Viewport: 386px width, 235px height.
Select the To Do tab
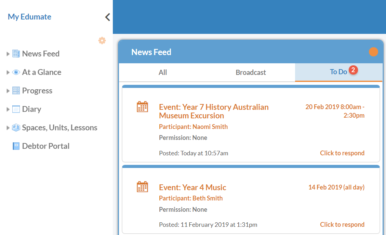338,72
